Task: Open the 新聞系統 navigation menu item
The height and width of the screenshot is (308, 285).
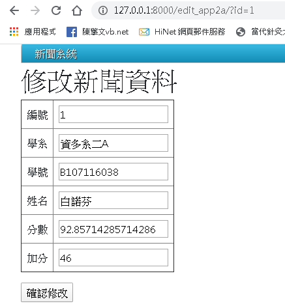Action: pyautogui.click(x=56, y=54)
